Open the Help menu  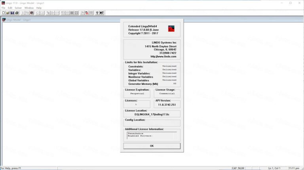[39, 8]
